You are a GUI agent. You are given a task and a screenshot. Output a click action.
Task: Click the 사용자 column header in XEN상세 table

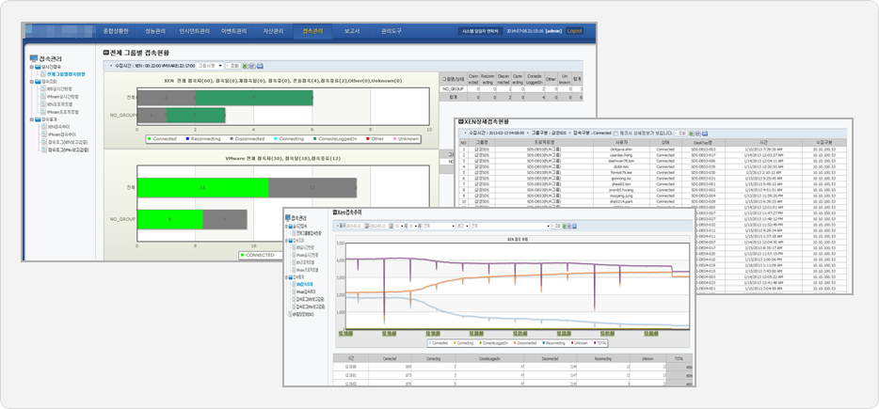(621, 142)
